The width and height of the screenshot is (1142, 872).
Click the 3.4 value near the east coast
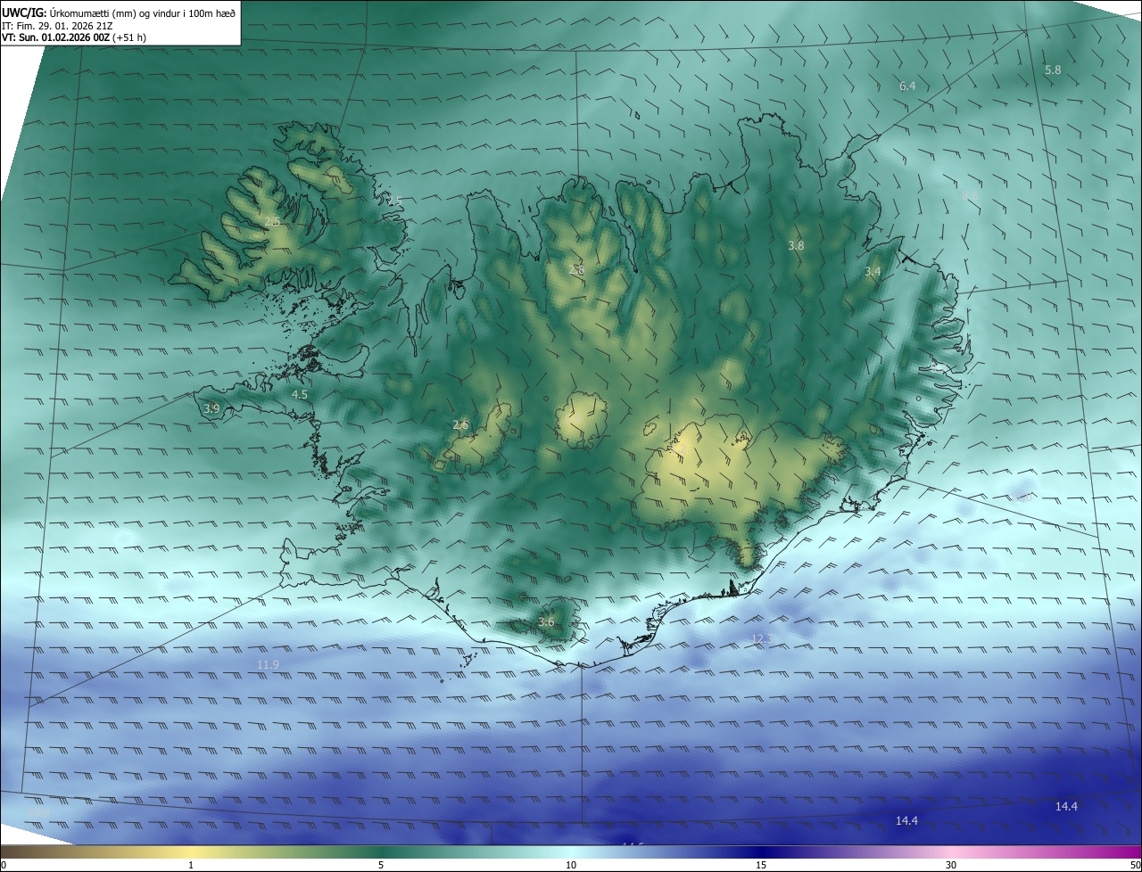pos(873,271)
